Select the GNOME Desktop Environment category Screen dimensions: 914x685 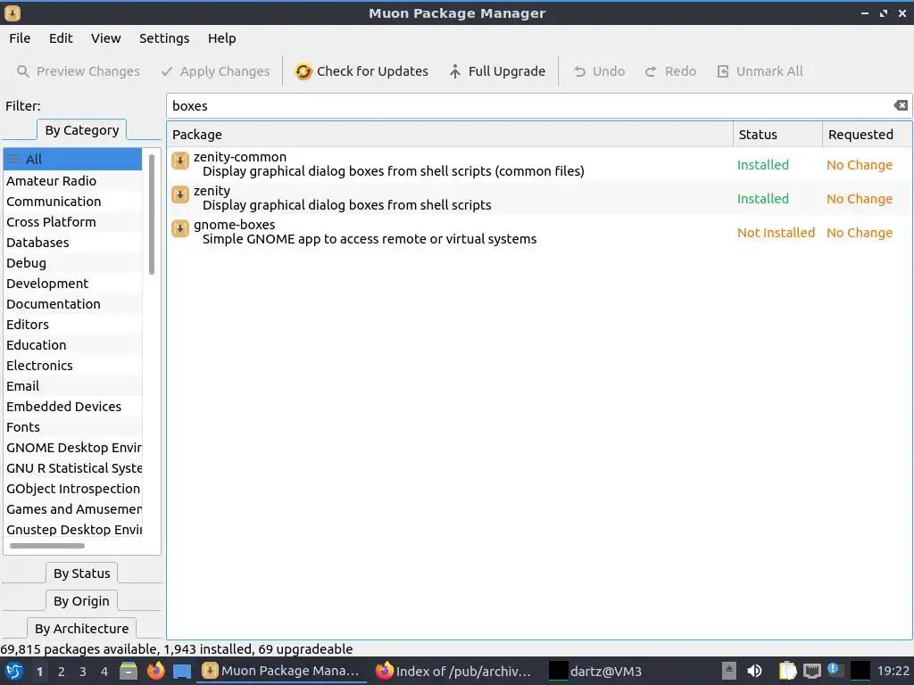[72, 448]
